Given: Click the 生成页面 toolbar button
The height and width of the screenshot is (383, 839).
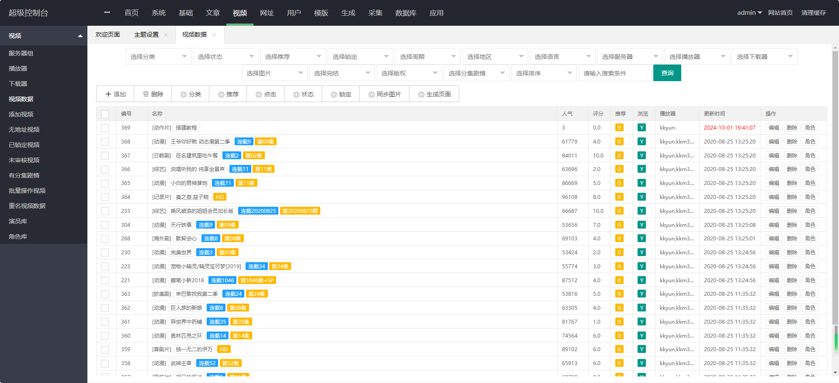Looking at the screenshot, I should [x=434, y=94].
